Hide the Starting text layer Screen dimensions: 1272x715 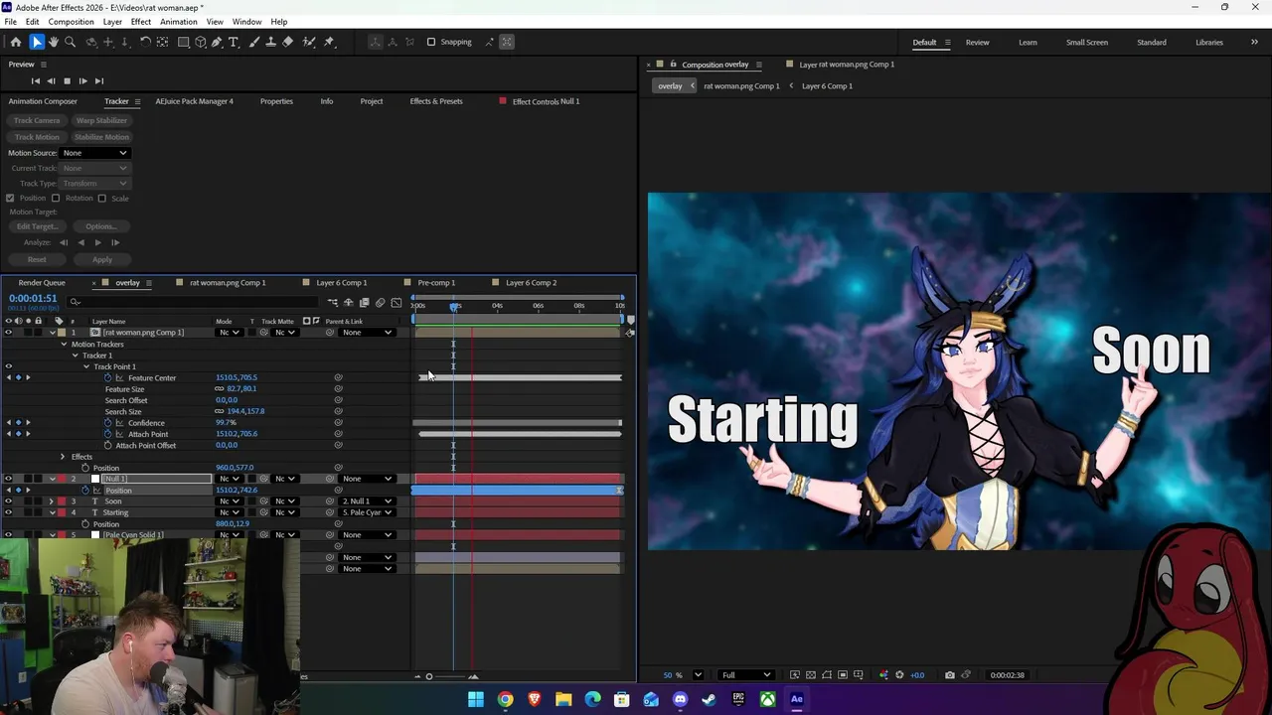(8, 512)
